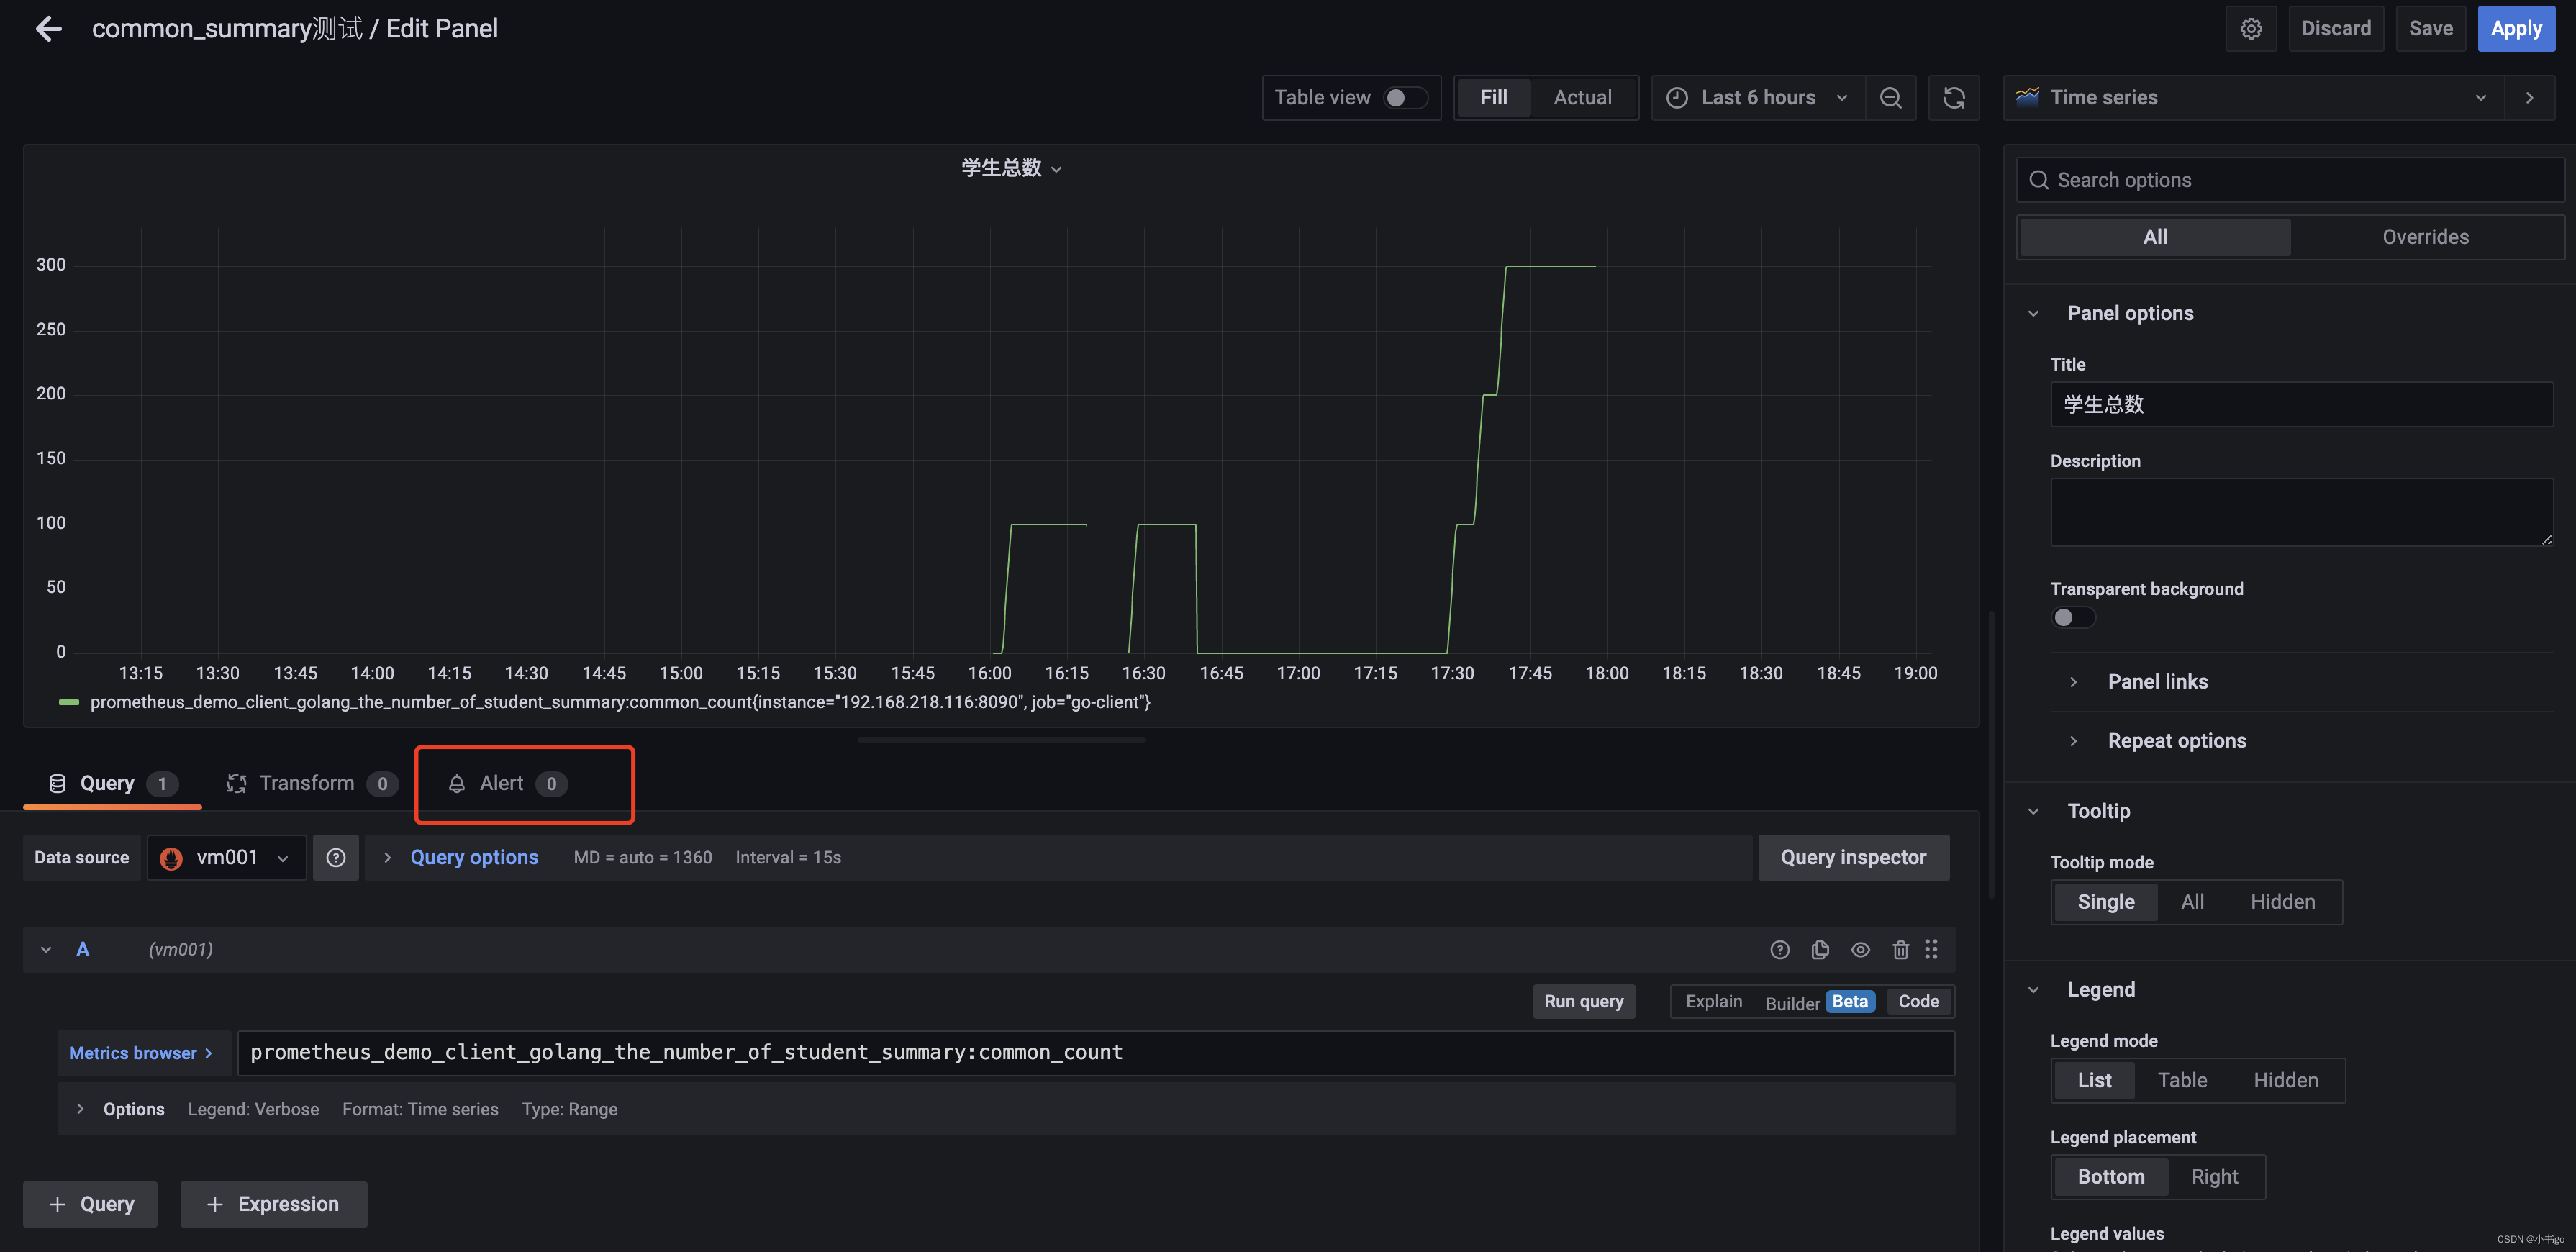Expand the Panel links section
Image resolution: width=2576 pixels, height=1252 pixels.
[x=2157, y=682]
